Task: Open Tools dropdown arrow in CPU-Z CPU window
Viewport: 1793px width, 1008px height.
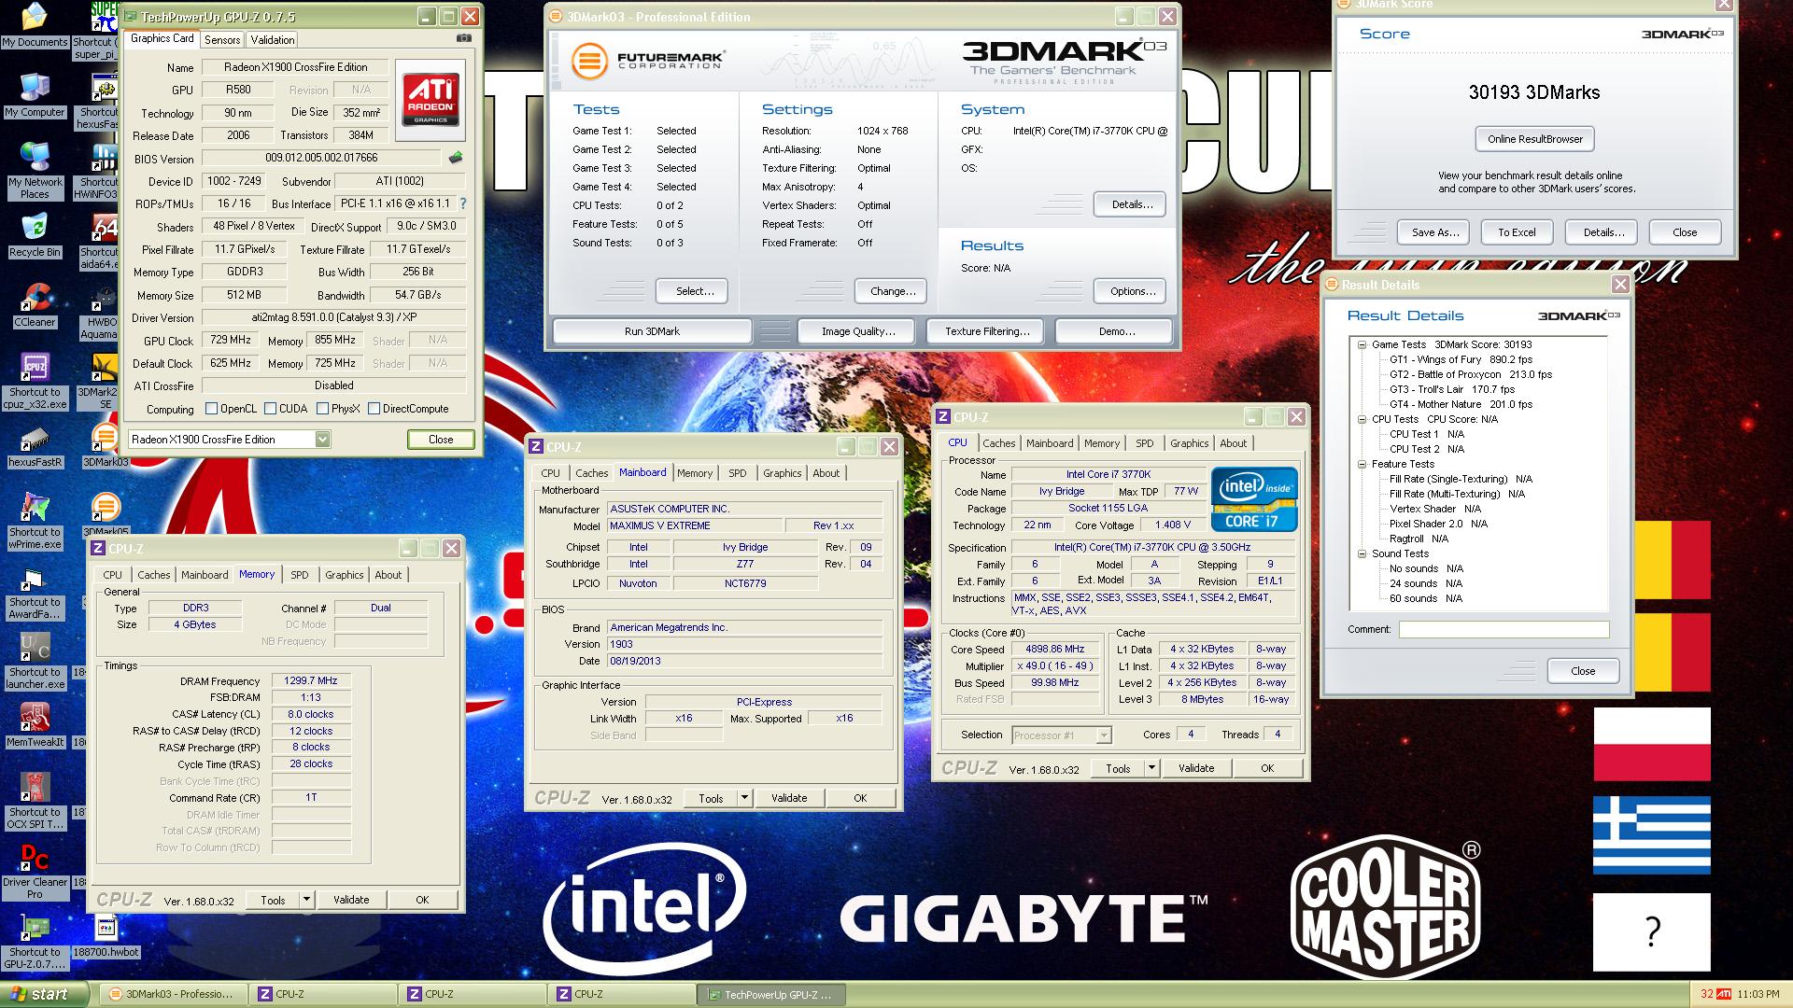Action: click(x=1151, y=768)
